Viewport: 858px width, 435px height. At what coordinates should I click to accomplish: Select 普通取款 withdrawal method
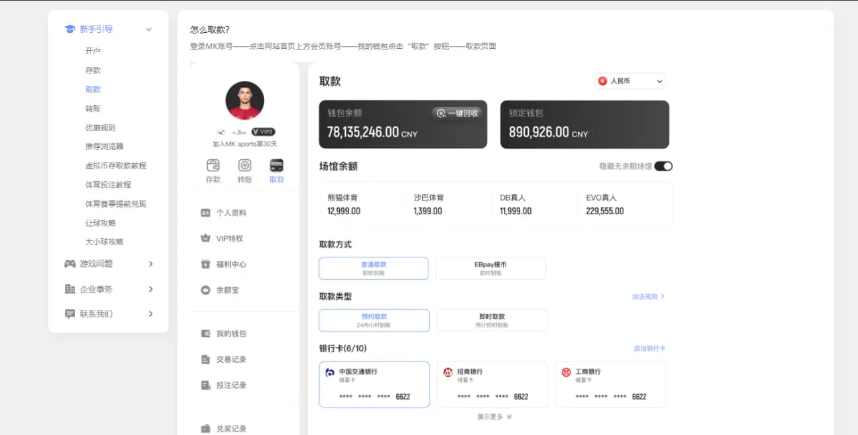(x=373, y=268)
